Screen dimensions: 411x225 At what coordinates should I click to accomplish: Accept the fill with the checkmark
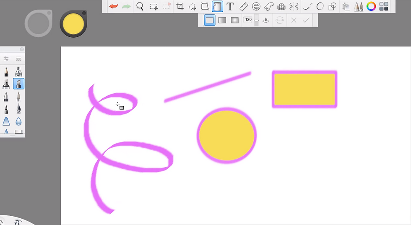[306, 20]
